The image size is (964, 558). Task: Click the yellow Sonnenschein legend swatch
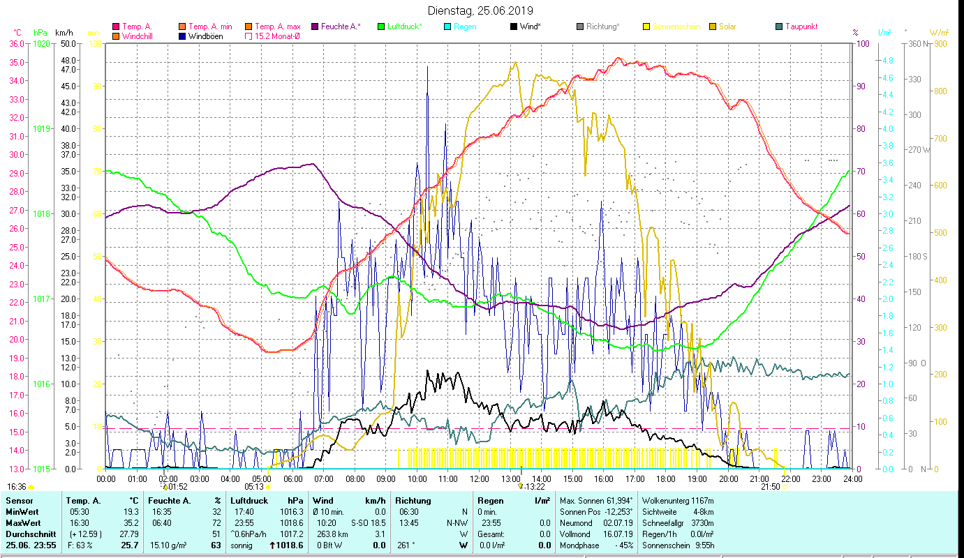[x=646, y=27]
